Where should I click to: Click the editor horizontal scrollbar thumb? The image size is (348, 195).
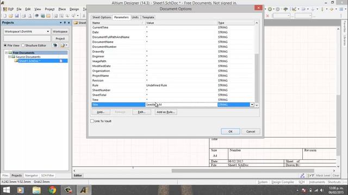243,171
